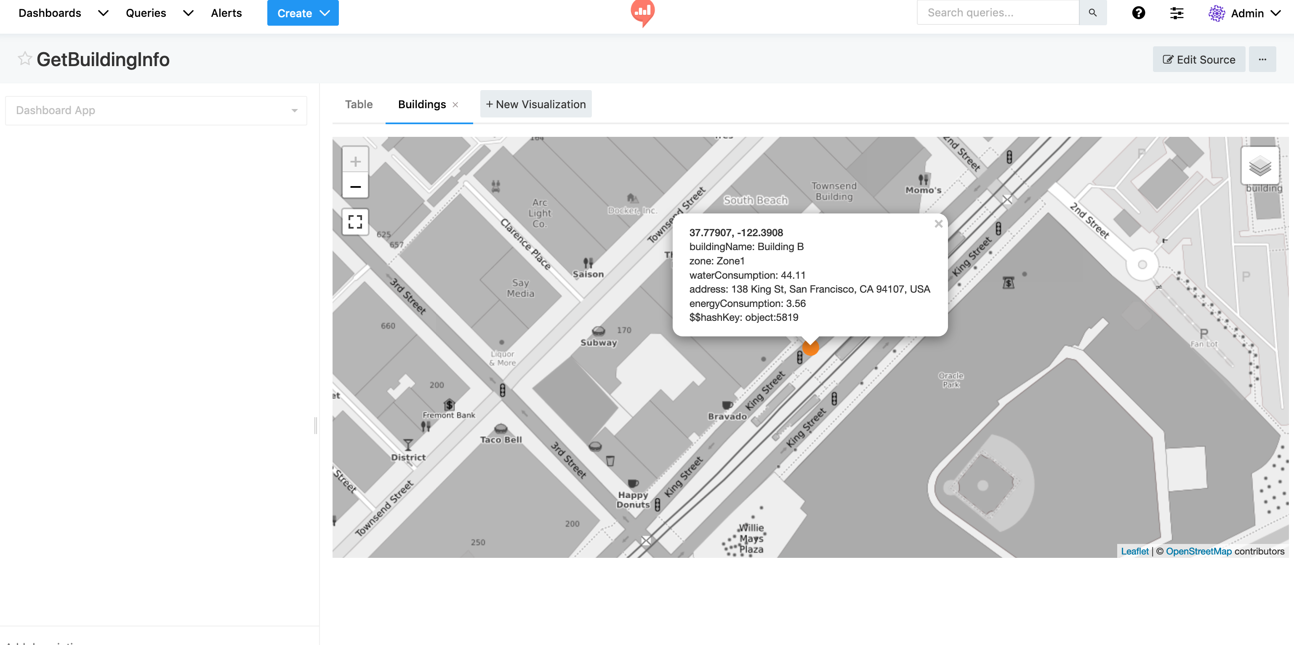The image size is (1294, 645).
Task: Open the Dashboard App selector
Action: (156, 110)
